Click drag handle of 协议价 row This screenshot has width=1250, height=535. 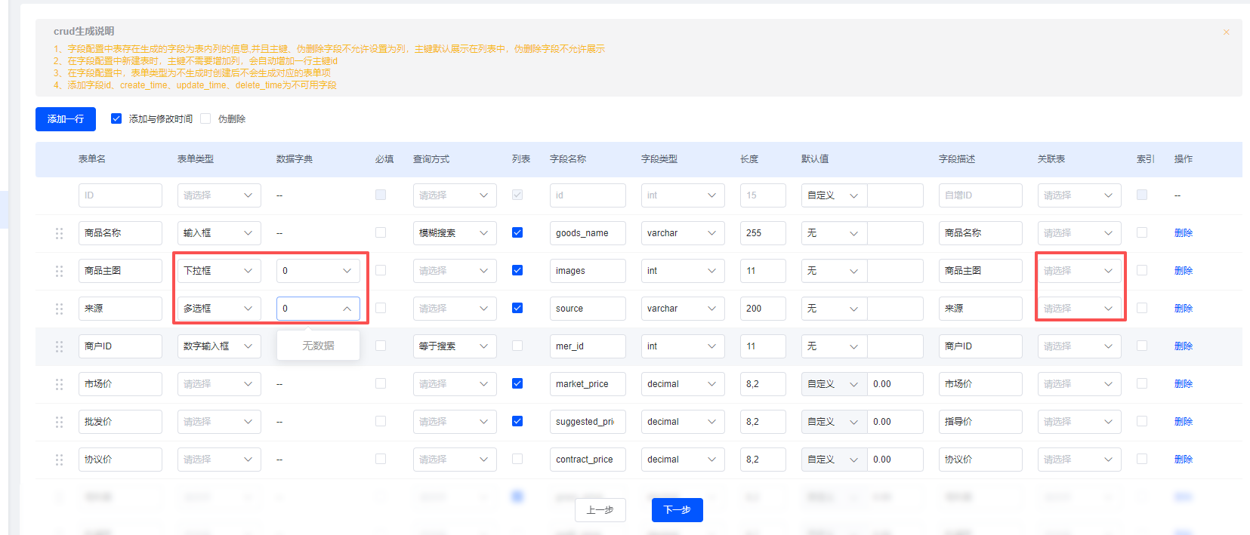(59, 460)
